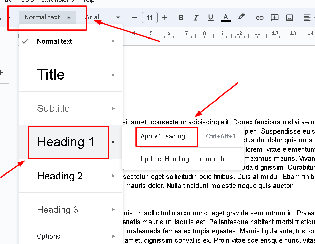
Task: Click the add comment icon
Action: pyautogui.click(x=274, y=18)
